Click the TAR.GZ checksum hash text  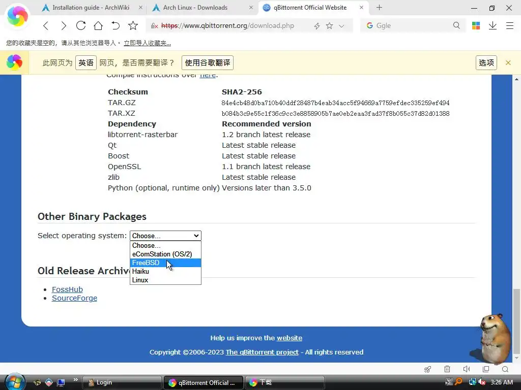click(x=336, y=103)
